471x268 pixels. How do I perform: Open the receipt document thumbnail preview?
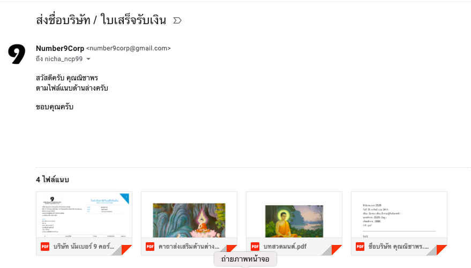pos(84,215)
